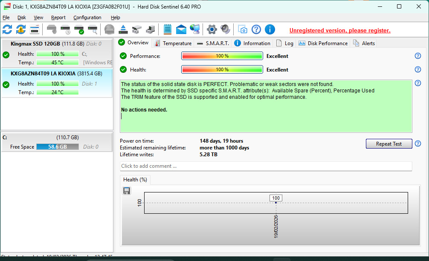Open the Help menu
This screenshot has width=429, height=261.
pos(115,17)
